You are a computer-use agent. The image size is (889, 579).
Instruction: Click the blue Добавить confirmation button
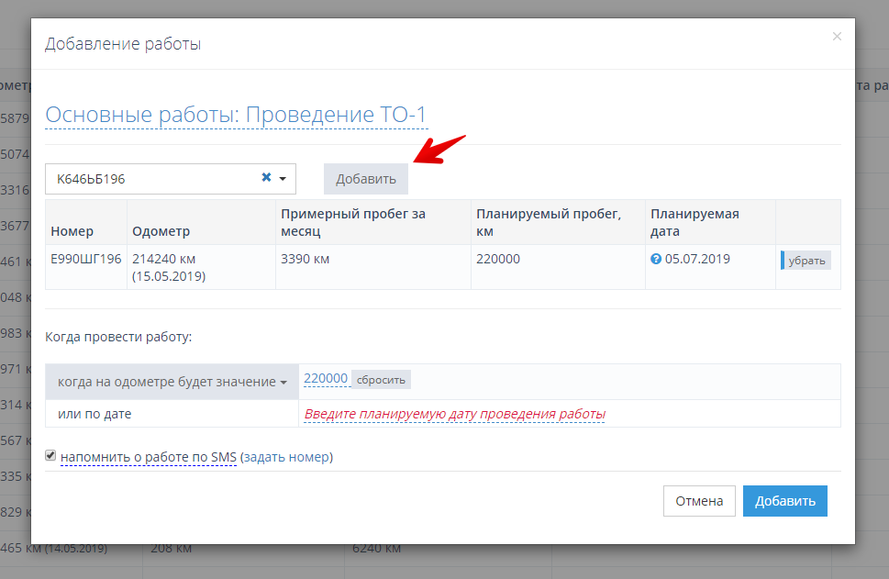pyautogui.click(x=784, y=500)
